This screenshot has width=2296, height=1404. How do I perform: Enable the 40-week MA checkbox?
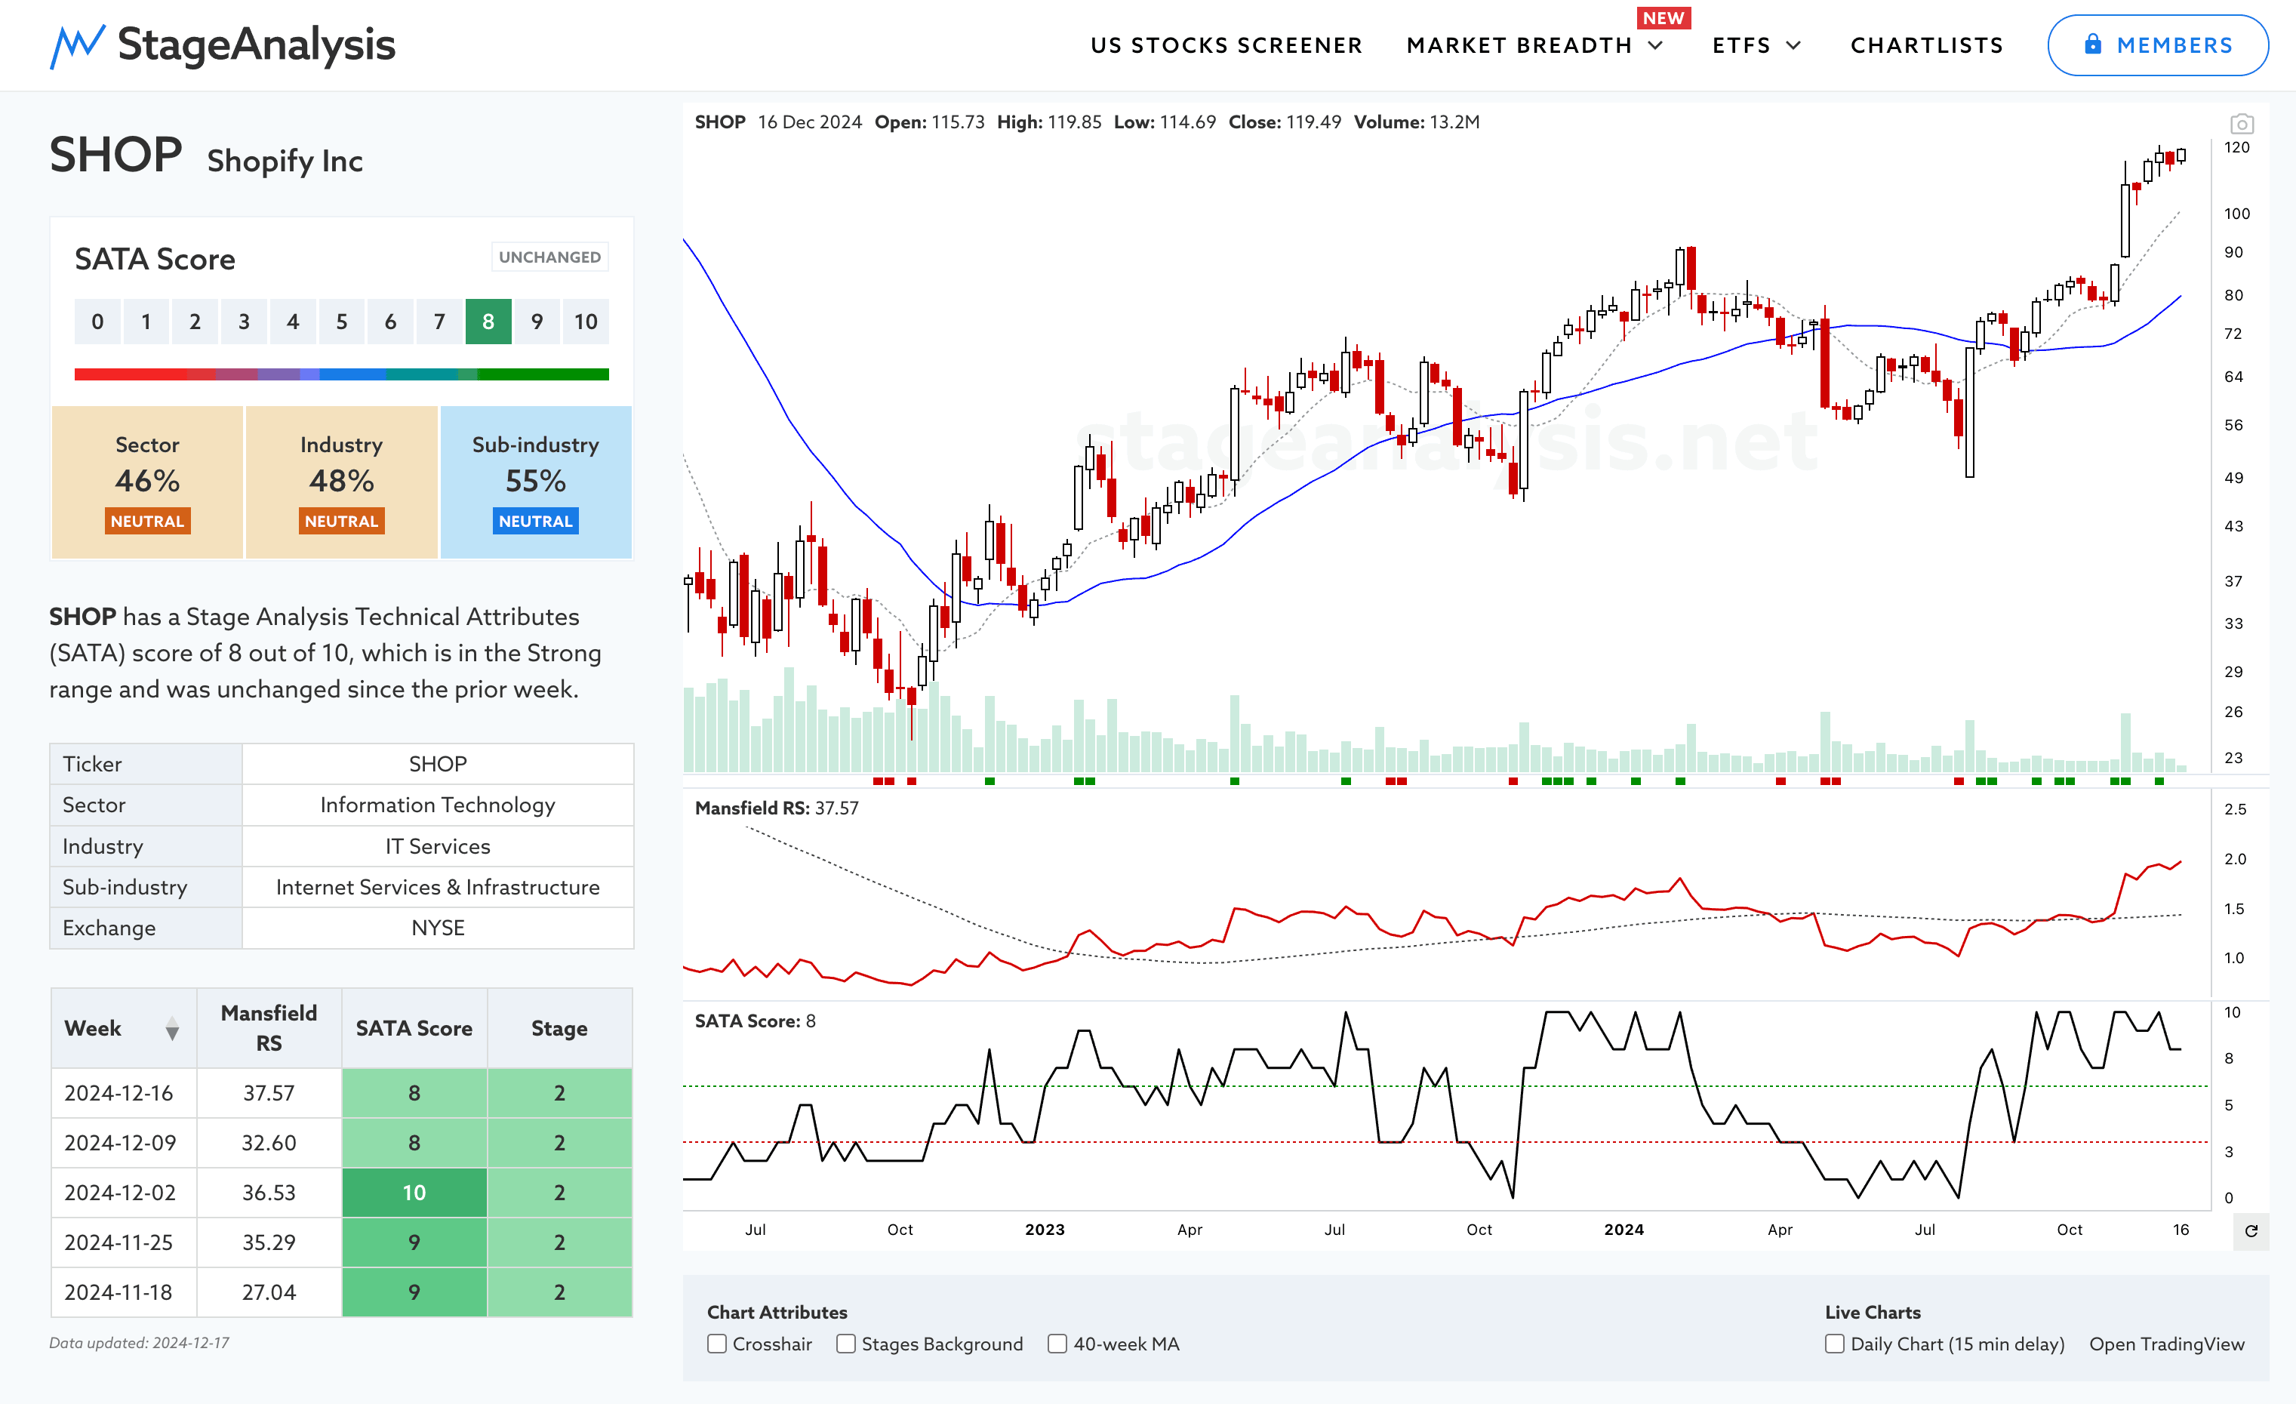pyautogui.click(x=1057, y=1344)
